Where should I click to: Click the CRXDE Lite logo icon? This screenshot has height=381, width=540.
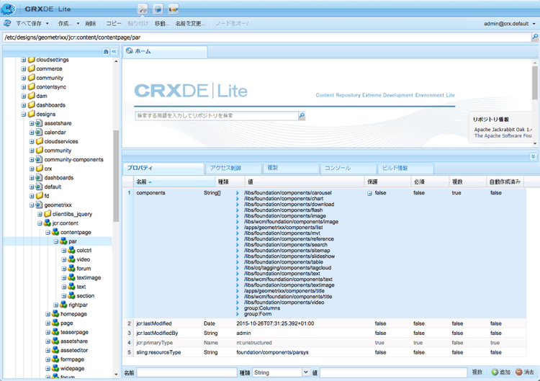tap(8, 9)
